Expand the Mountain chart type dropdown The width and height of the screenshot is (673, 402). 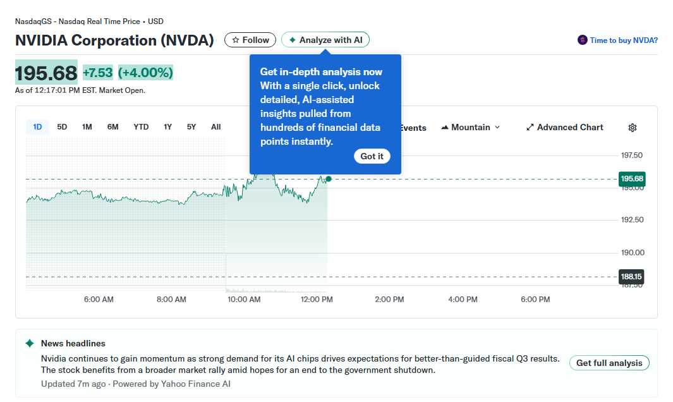(471, 128)
